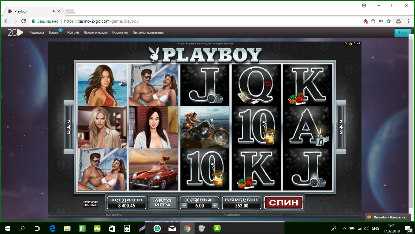
Task: Open ПРОСМОТР ВЫПЛАТ paytable view
Action: click(91, 204)
